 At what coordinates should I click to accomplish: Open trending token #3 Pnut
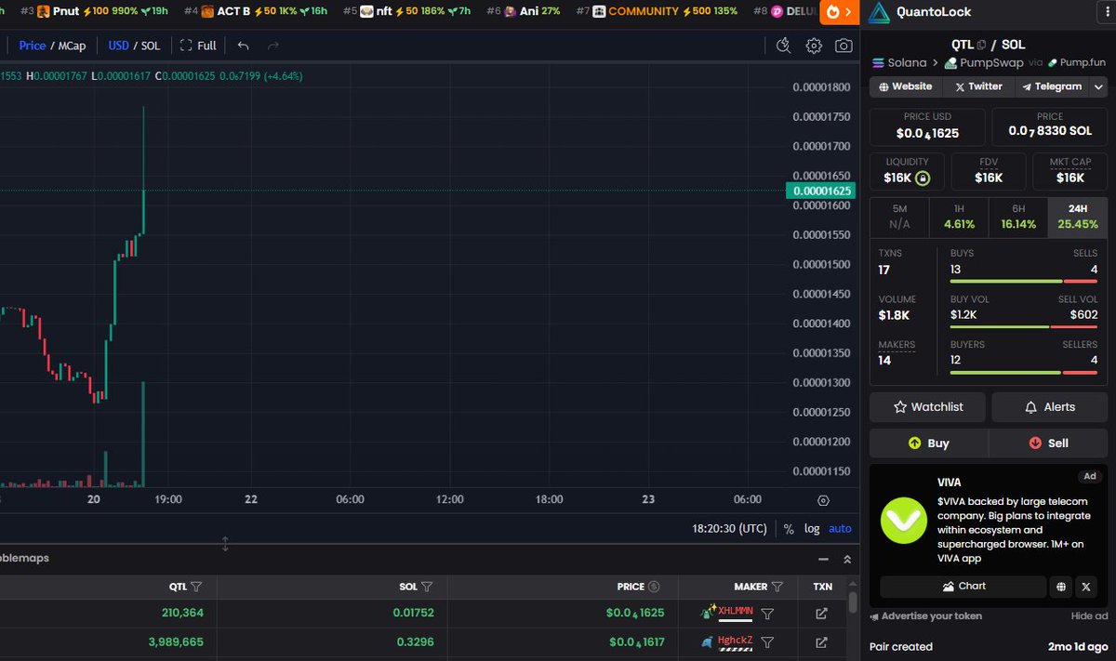pos(93,11)
